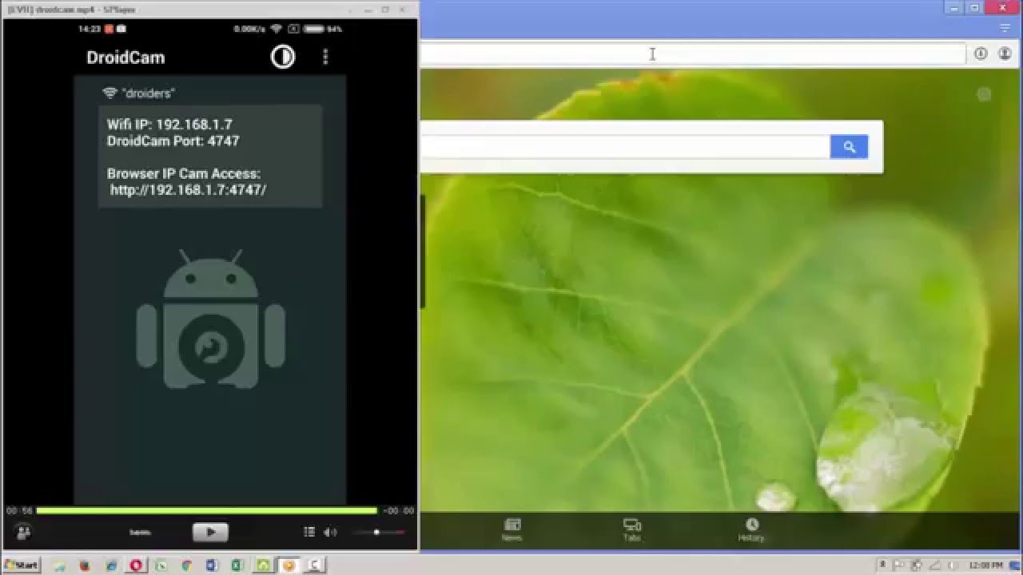Click the SPlayer elapsed time 00:56
Screen dimensions: 1023x575
[x=19, y=510]
